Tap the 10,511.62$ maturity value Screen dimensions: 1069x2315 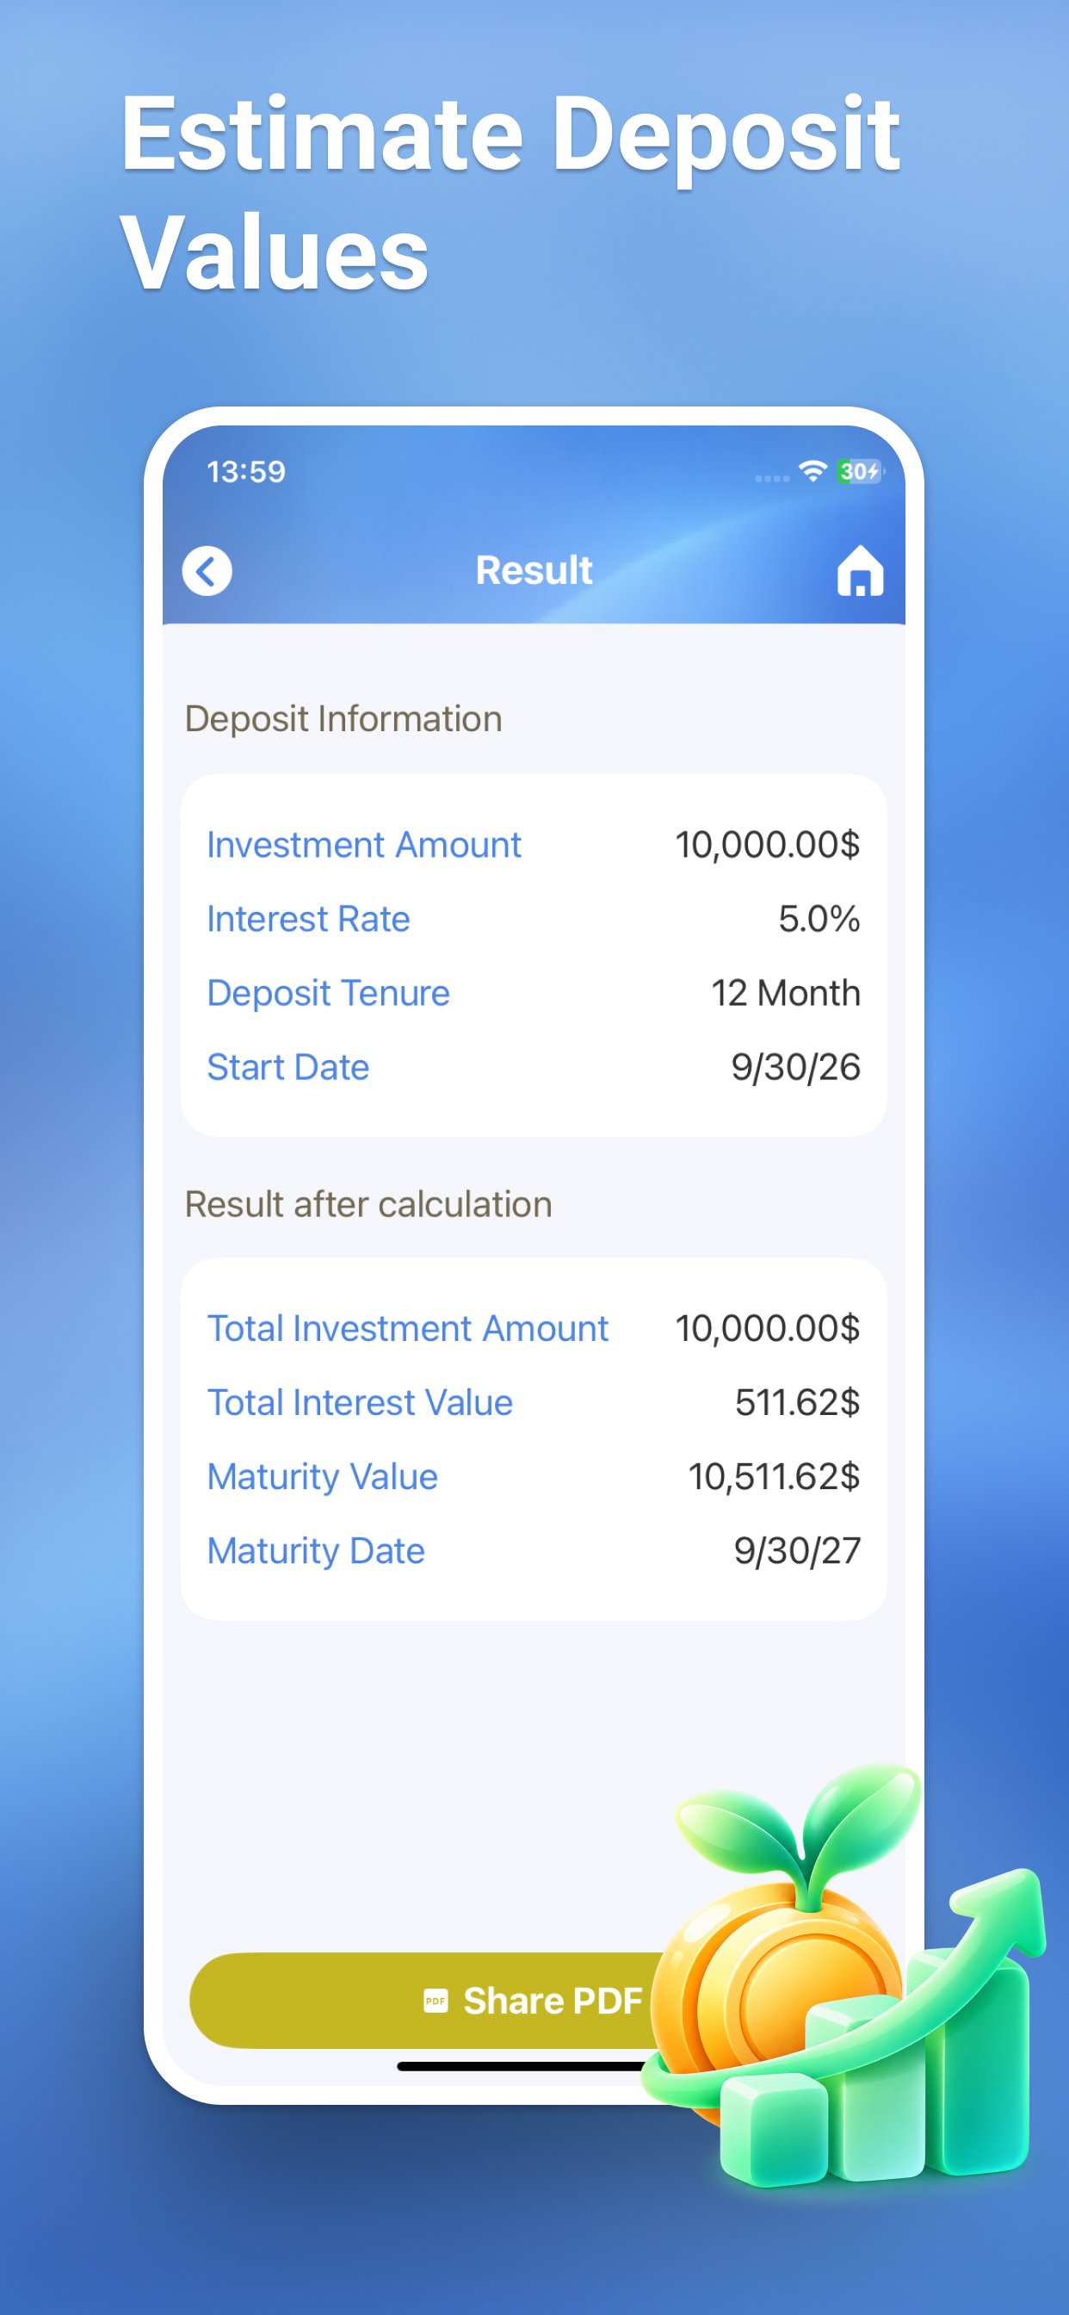tap(774, 1476)
